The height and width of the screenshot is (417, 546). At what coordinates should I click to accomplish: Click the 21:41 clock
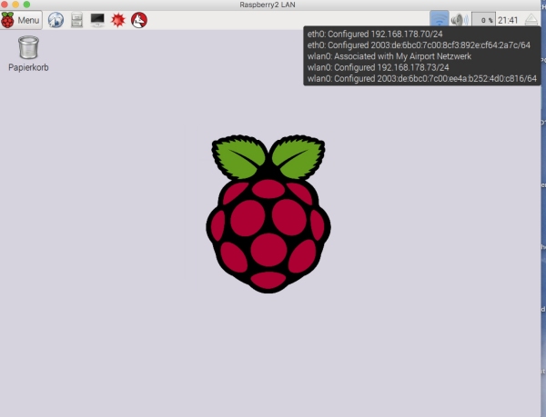coord(508,19)
